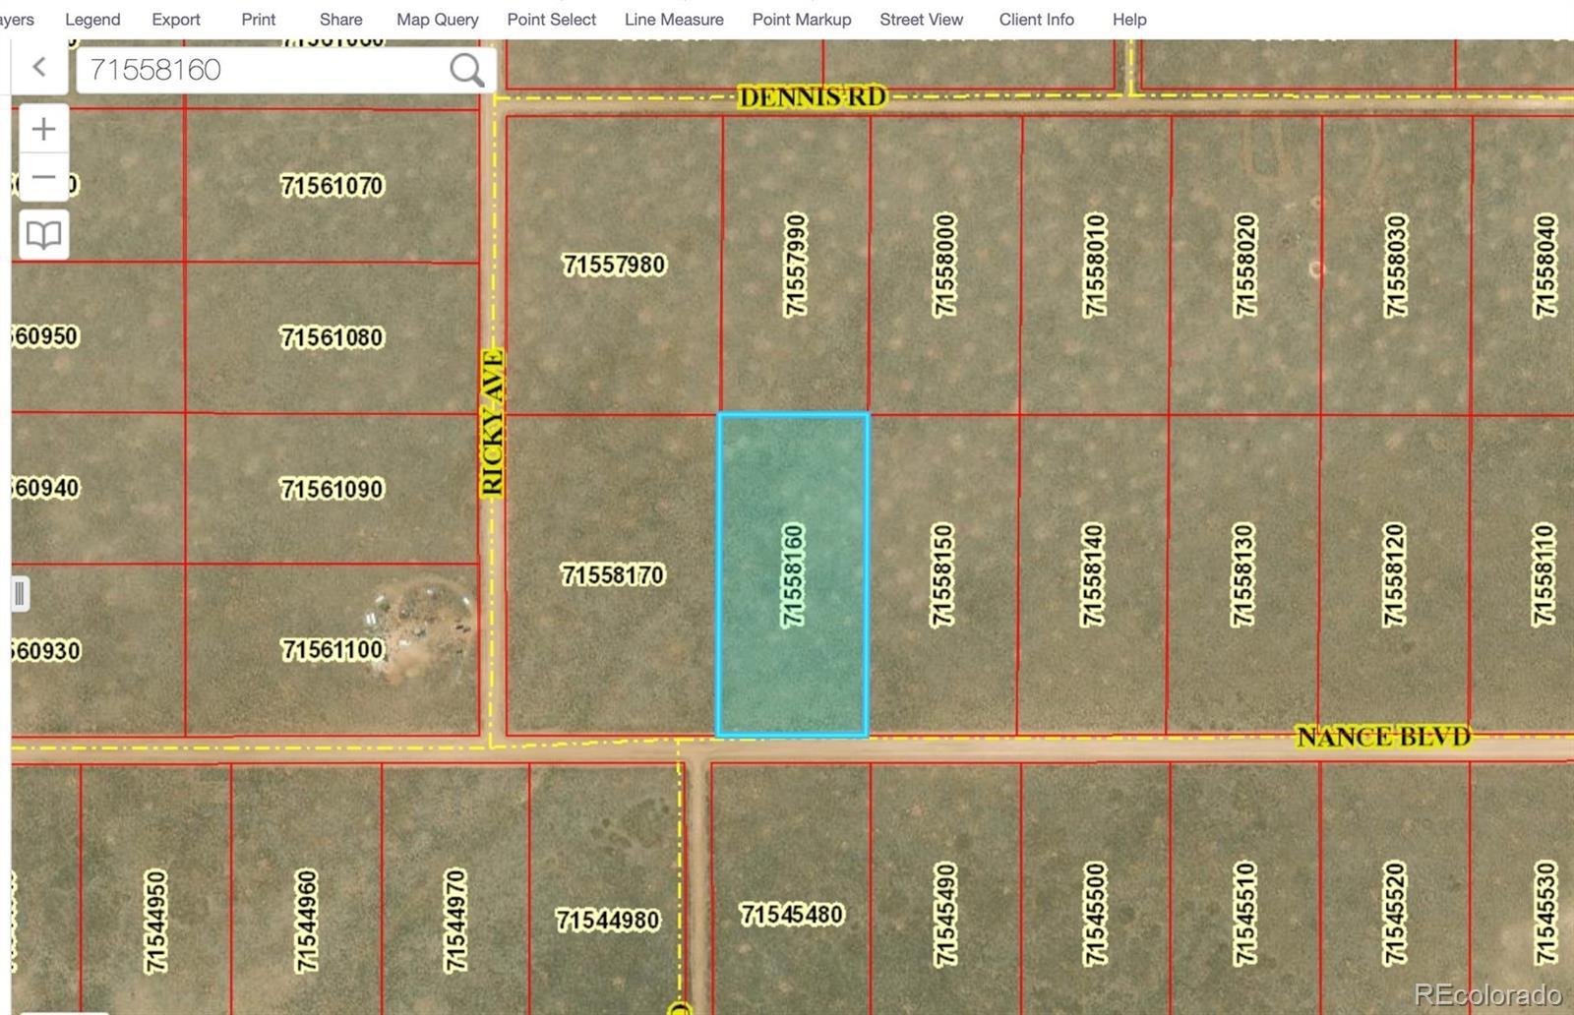Zoom in with the plus button
Image resolution: width=1574 pixels, height=1015 pixels.
coord(43,129)
